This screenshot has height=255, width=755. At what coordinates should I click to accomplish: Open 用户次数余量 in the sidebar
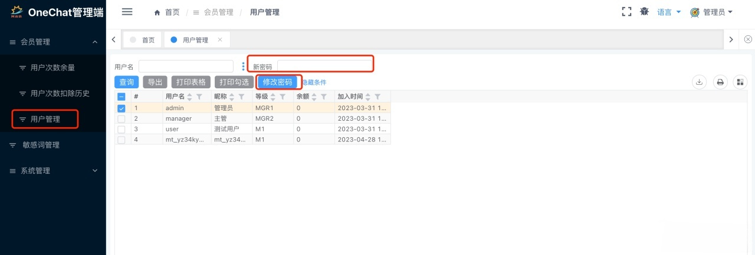coord(52,68)
